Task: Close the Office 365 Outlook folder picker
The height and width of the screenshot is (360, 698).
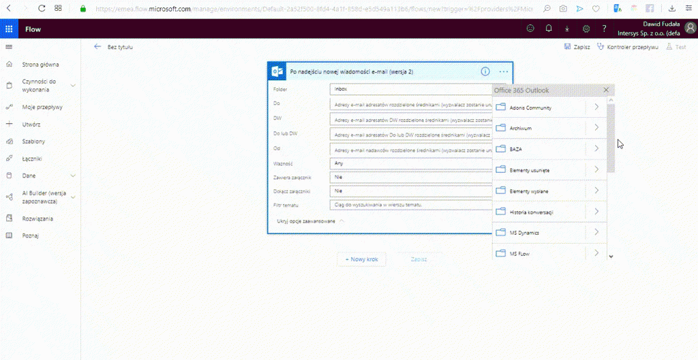Action: pos(606,91)
